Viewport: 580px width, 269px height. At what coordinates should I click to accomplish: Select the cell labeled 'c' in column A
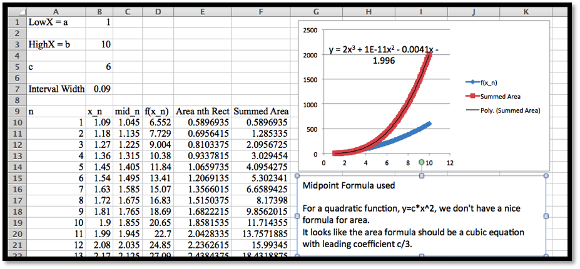point(56,67)
